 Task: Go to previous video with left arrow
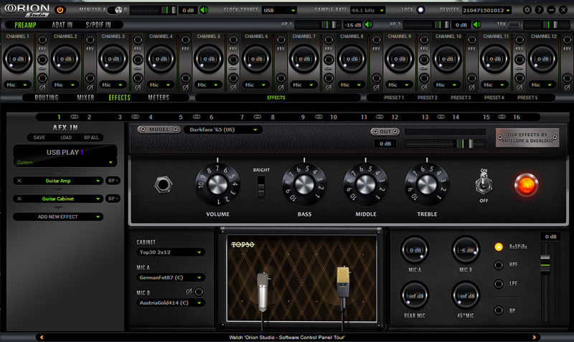click(x=42, y=337)
